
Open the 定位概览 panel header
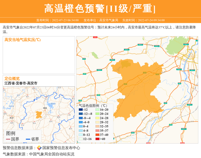12,78
